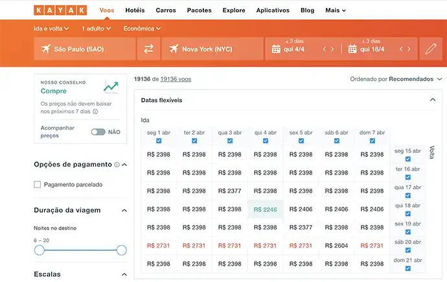Uncheck dom 21 abr return checkbox
Screen dimensions: 447x282
click(x=408, y=268)
